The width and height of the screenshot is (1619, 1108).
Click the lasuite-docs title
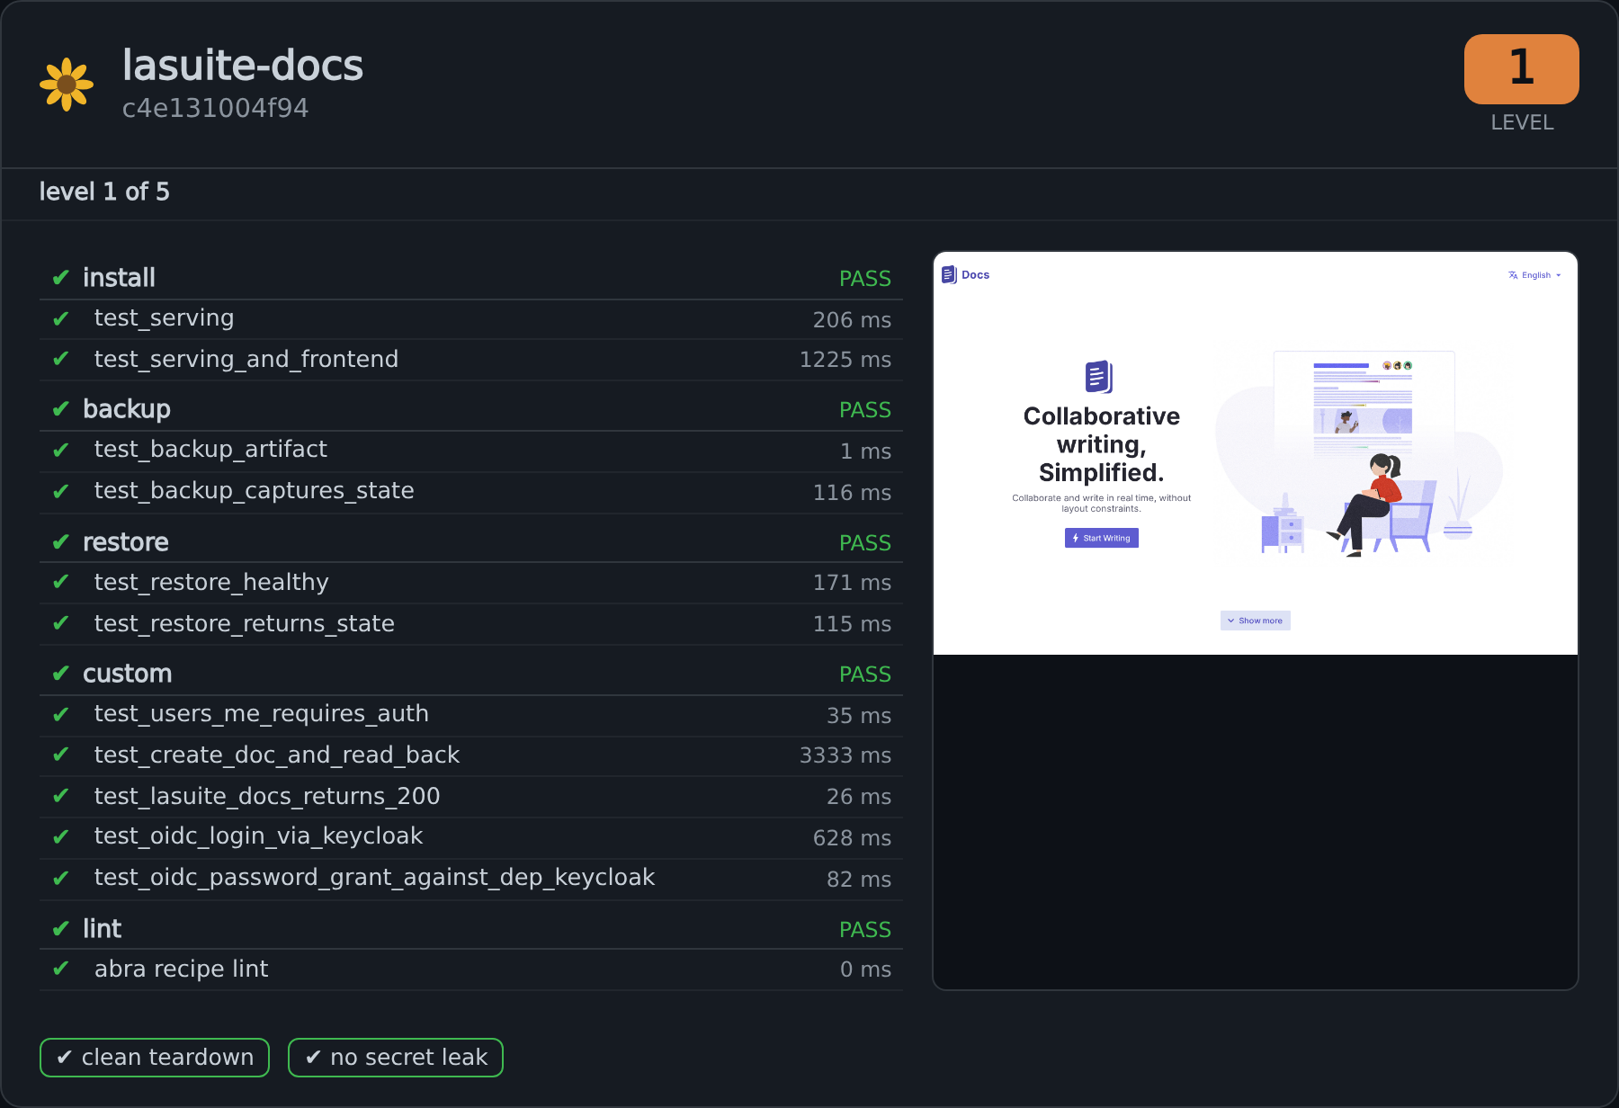[243, 66]
